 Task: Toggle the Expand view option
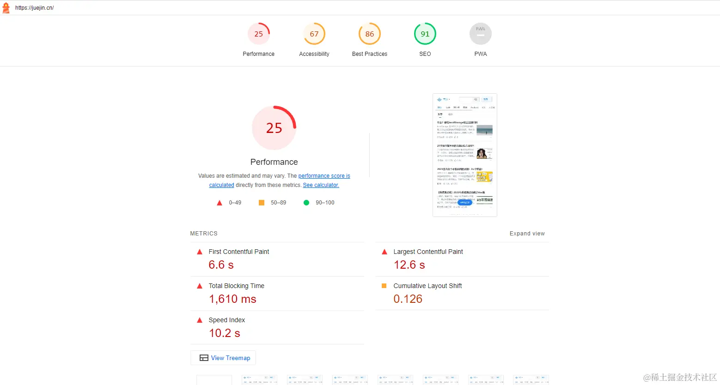point(527,234)
